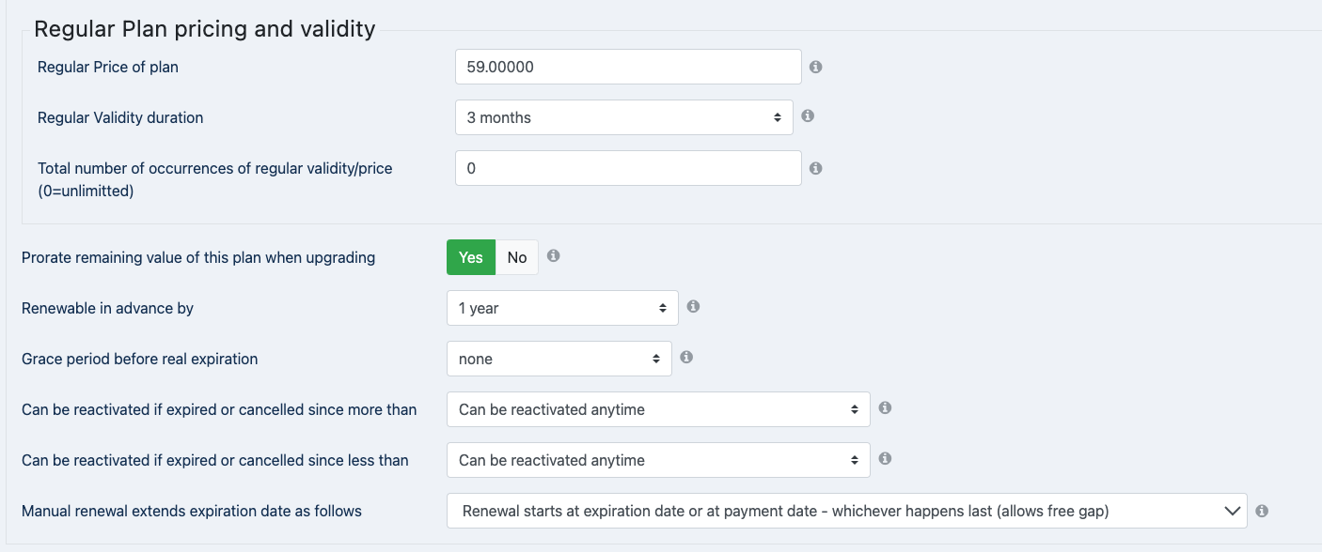The image size is (1322, 552).
Task: Click info icon beside Manual renewal dropdown
Action: (1262, 511)
